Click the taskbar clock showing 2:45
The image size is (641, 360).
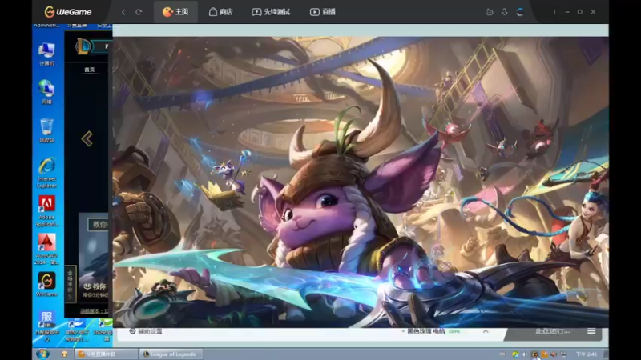click(x=587, y=354)
